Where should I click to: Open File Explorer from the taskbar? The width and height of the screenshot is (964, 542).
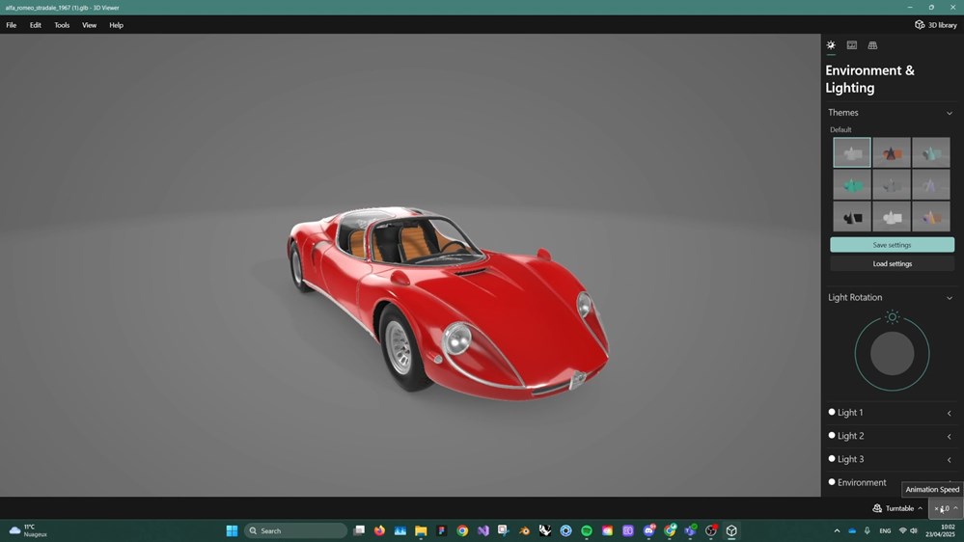click(x=421, y=531)
